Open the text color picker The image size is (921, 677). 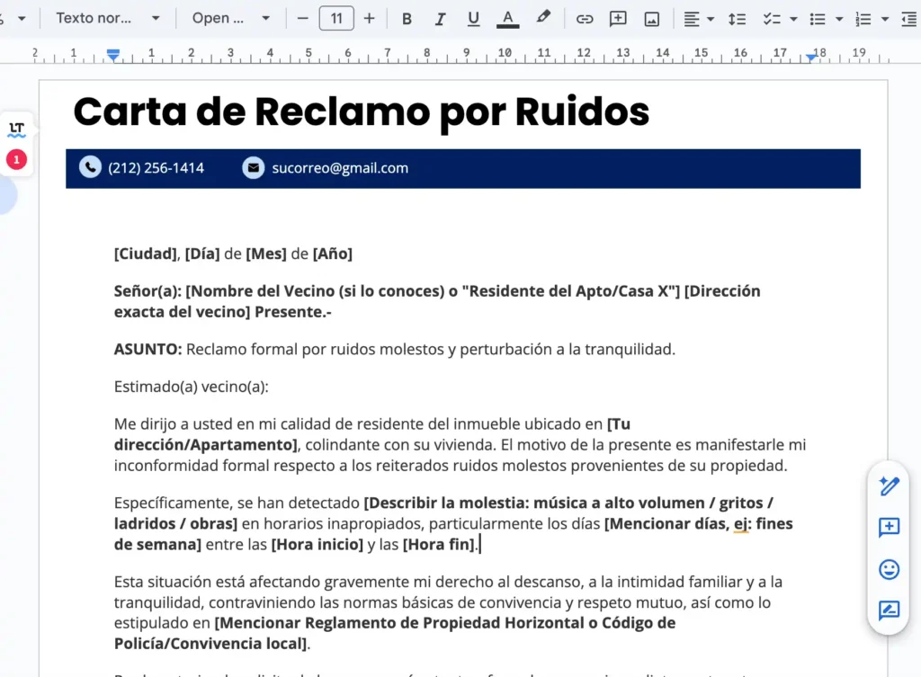point(507,18)
